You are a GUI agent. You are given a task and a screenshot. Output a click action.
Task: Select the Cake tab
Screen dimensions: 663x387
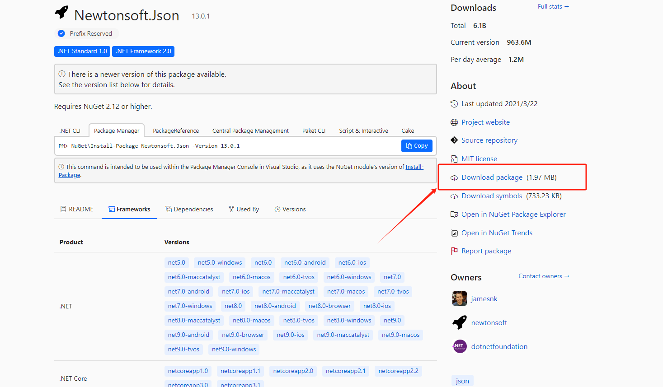click(408, 131)
